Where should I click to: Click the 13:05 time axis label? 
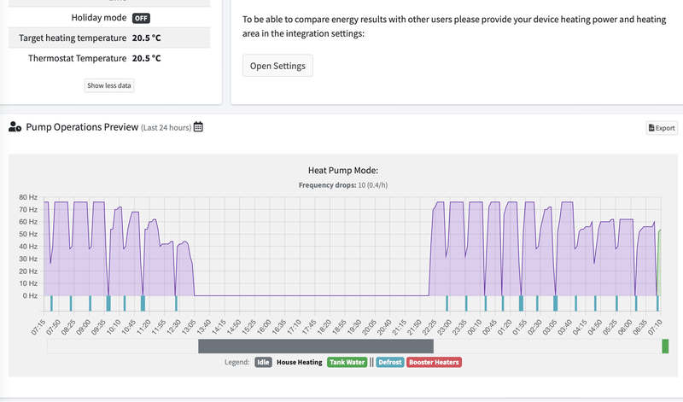[x=189, y=327]
